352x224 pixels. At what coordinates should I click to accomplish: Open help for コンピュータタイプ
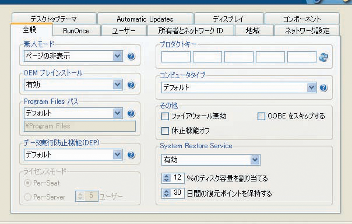323,87
